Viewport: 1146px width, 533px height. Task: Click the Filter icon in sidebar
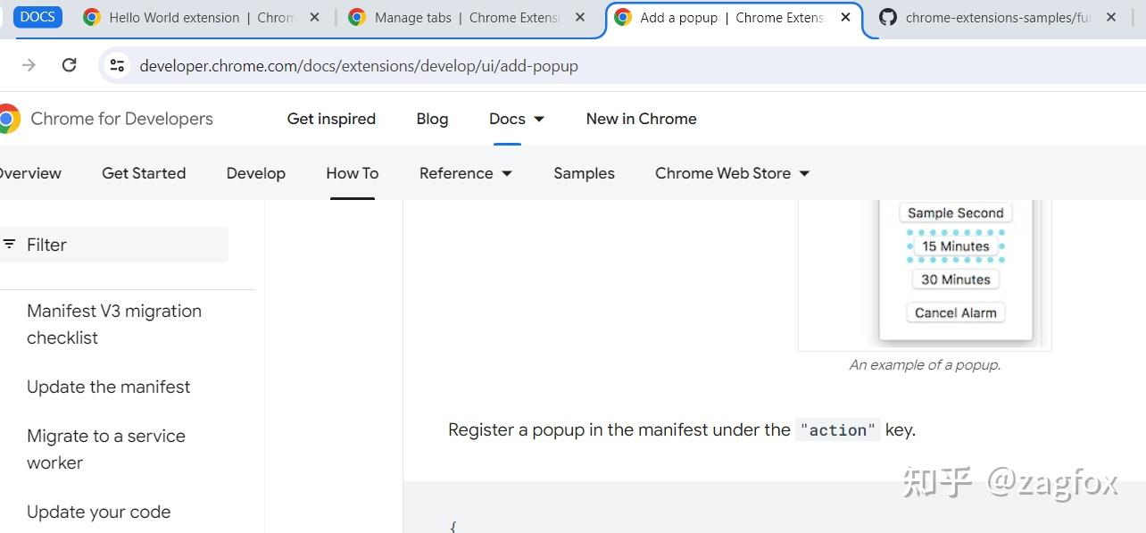coord(9,245)
